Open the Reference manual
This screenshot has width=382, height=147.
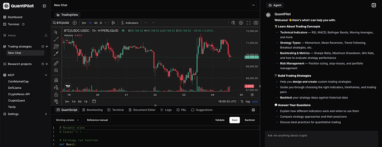(x=97, y=120)
